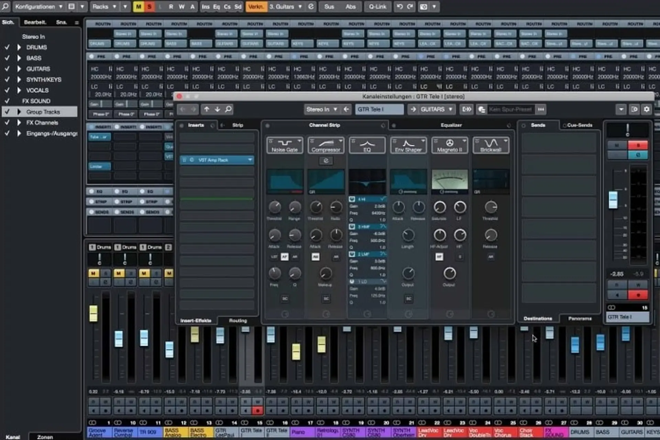Select the Brickwall limiter module
Screen dimensions: 660x440
tap(491, 145)
